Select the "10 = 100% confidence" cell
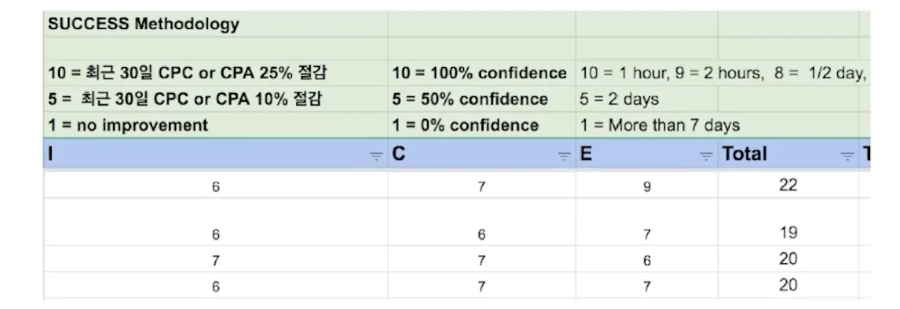 [479, 73]
